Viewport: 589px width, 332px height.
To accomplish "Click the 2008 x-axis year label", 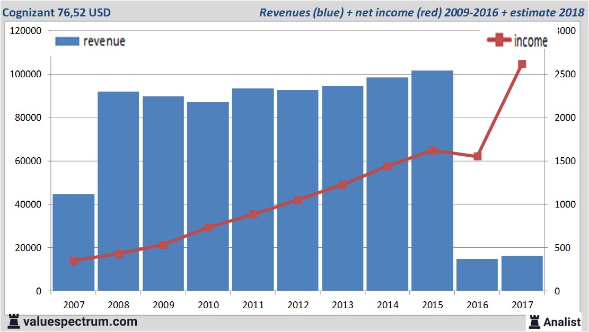I will tap(119, 304).
